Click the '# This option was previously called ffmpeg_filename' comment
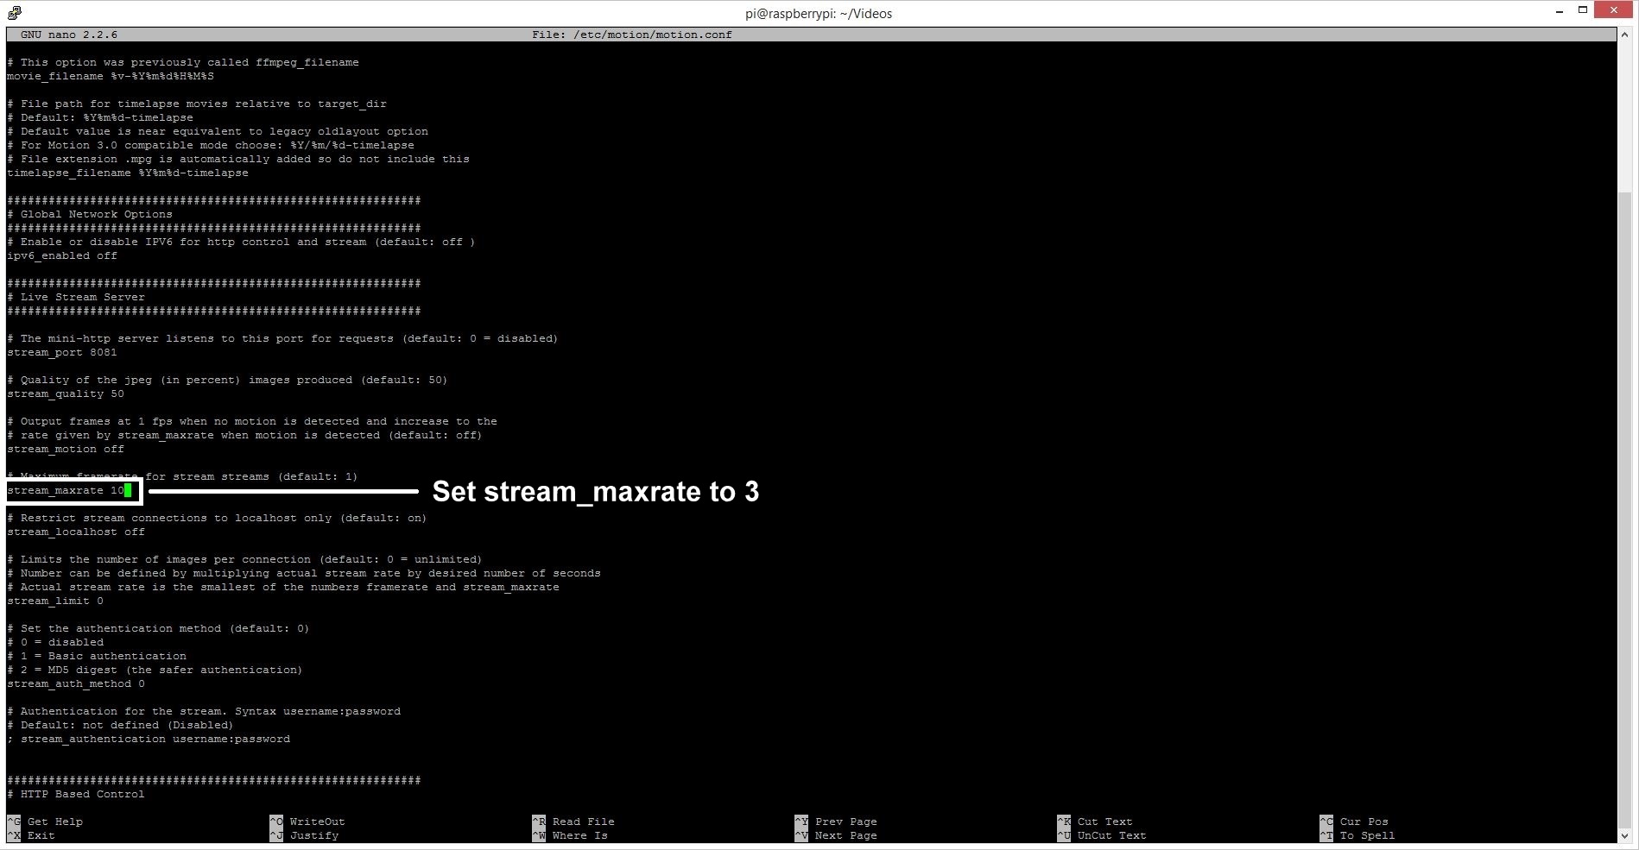The width and height of the screenshot is (1639, 850). (183, 62)
